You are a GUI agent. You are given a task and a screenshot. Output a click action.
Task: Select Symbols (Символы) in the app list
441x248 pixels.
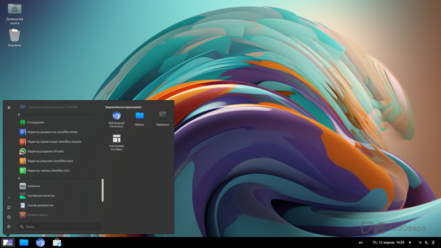[34, 186]
